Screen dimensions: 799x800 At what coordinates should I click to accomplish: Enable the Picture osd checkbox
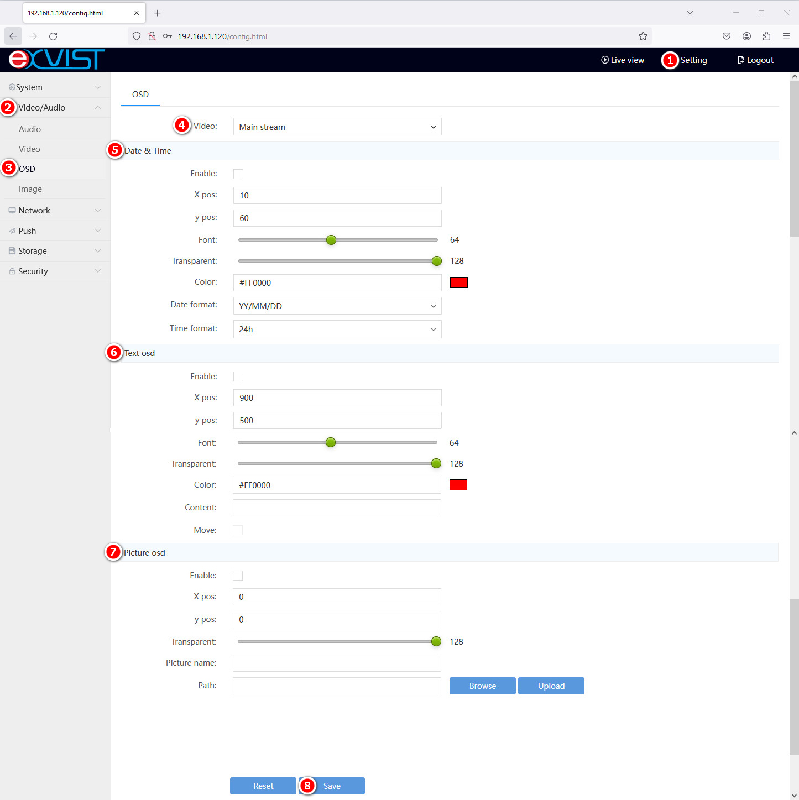[x=238, y=576]
